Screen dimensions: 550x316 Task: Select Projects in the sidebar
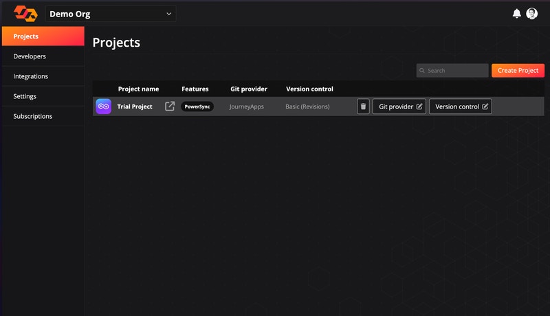pos(43,36)
